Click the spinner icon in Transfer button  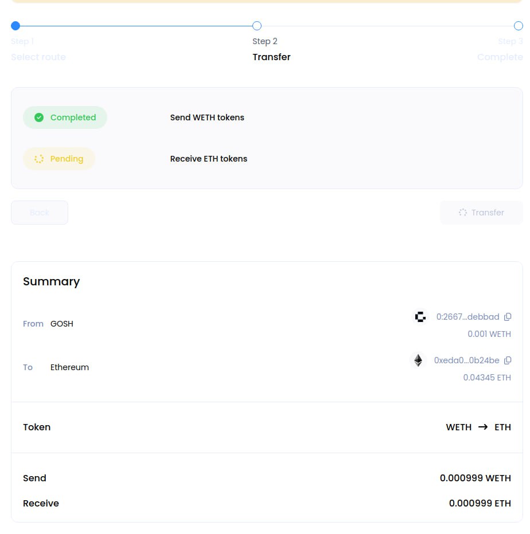coord(463,213)
